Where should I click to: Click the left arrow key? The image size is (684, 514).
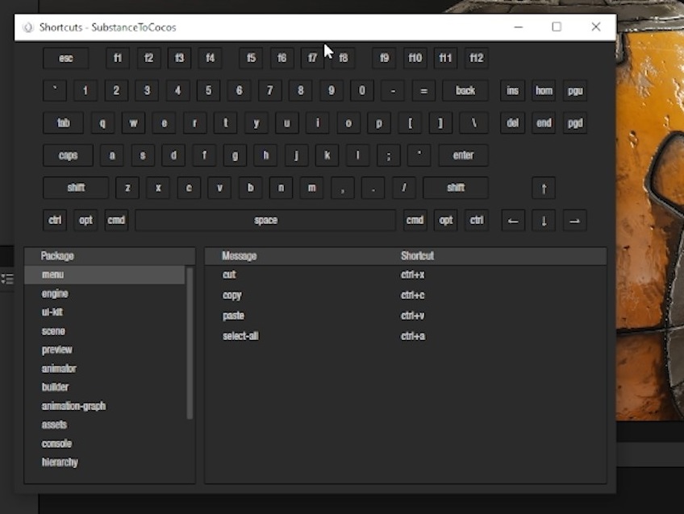(513, 221)
